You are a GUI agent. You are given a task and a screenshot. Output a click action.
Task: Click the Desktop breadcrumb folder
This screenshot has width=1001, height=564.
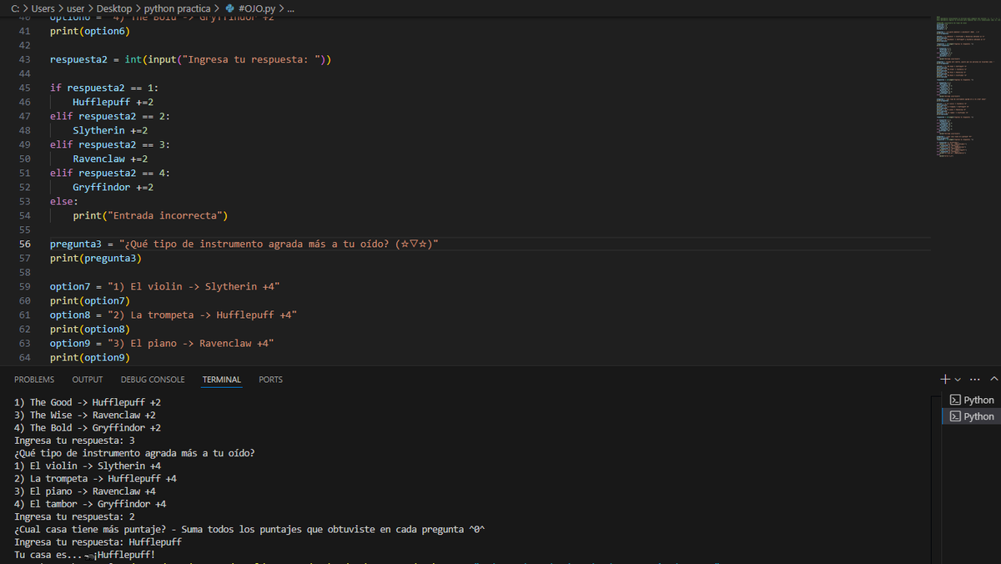[x=114, y=8]
